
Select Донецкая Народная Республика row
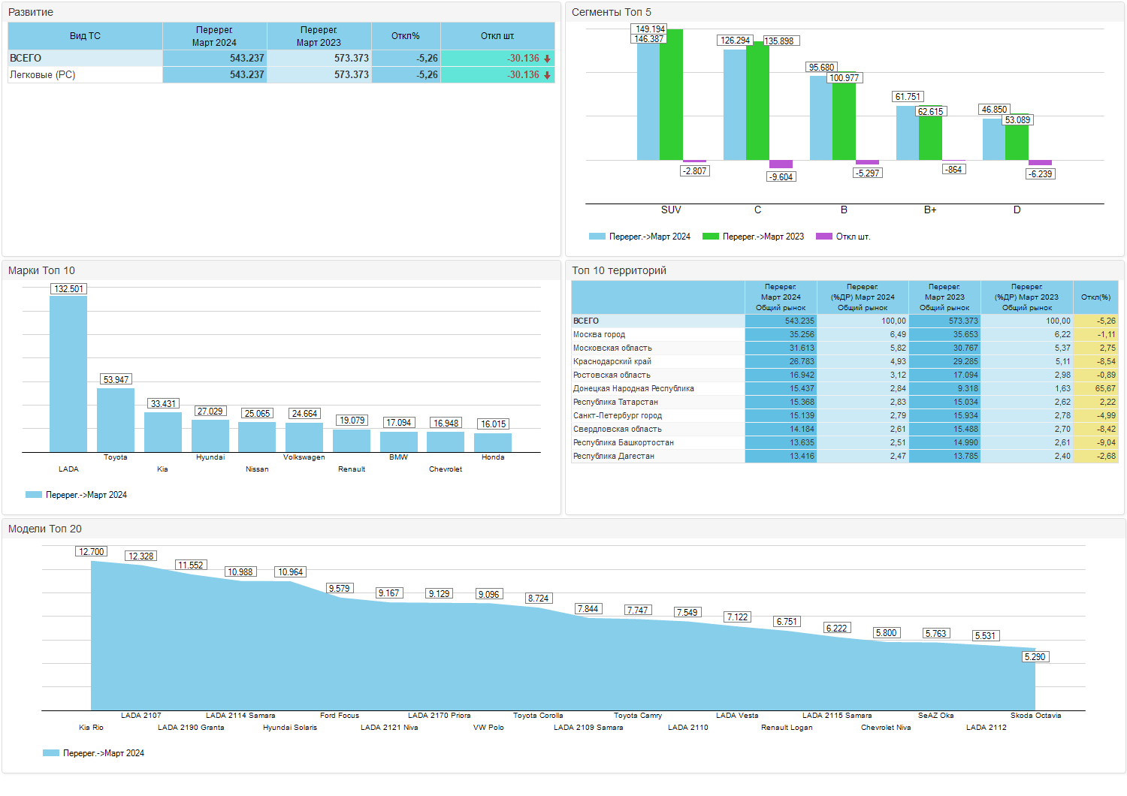633,389
